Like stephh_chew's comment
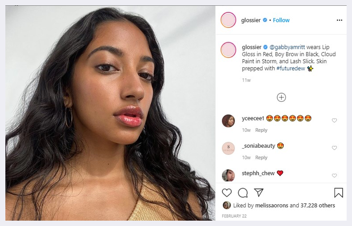 tap(334, 176)
